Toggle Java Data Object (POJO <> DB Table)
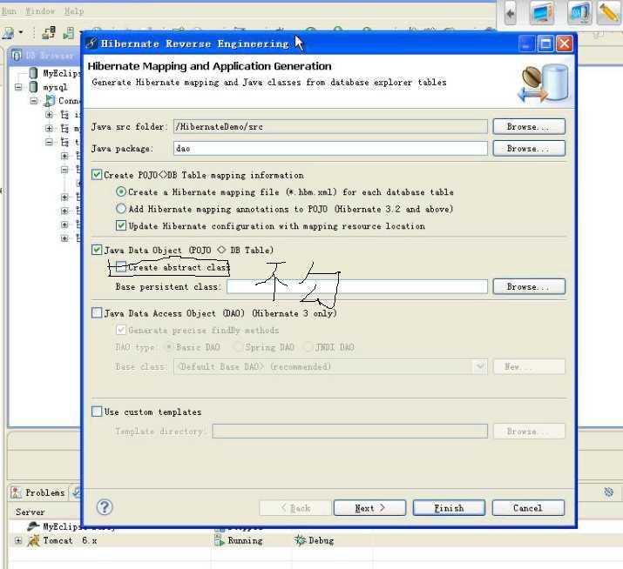 pyautogui.click(x=97, y=250)
